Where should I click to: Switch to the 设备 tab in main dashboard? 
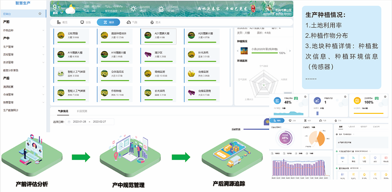point(85,22)
